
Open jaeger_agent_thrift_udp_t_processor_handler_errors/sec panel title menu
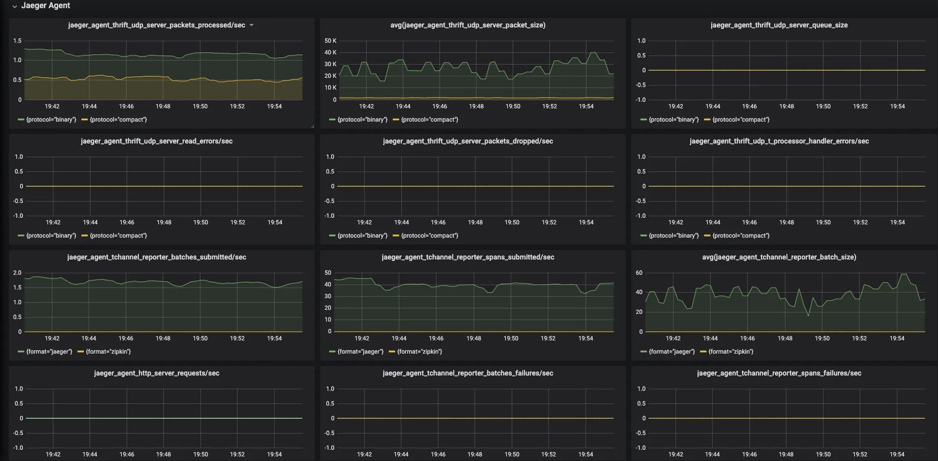point(779,141)
